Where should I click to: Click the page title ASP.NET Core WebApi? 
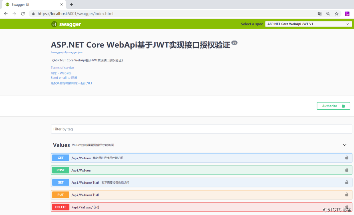140,45
